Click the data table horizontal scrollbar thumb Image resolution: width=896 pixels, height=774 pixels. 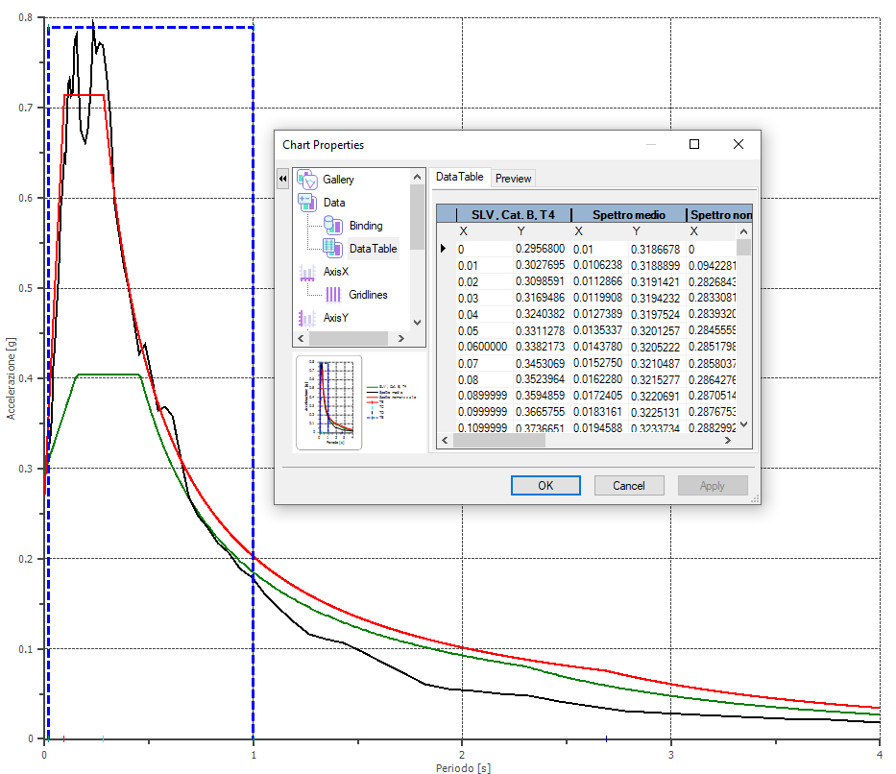[x=499, y=441]
